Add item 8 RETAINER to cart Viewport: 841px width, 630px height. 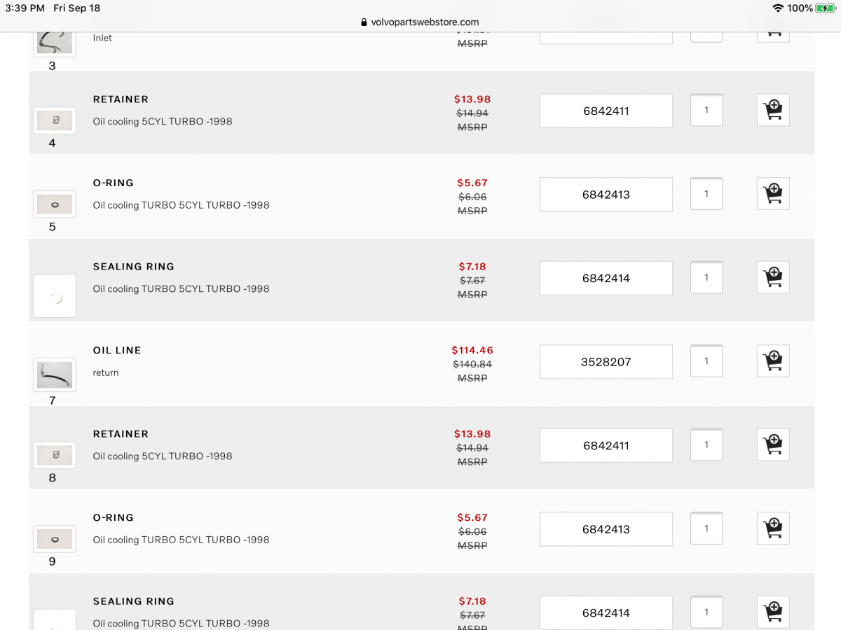[773, 444]
